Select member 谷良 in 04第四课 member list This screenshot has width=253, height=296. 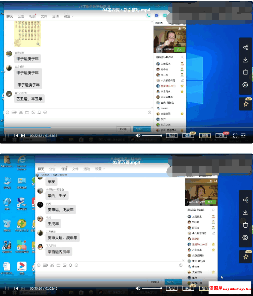pyautogui.click(x=170, y=130)
